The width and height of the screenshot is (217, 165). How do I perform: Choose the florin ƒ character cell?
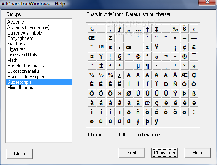pos(120,29)
